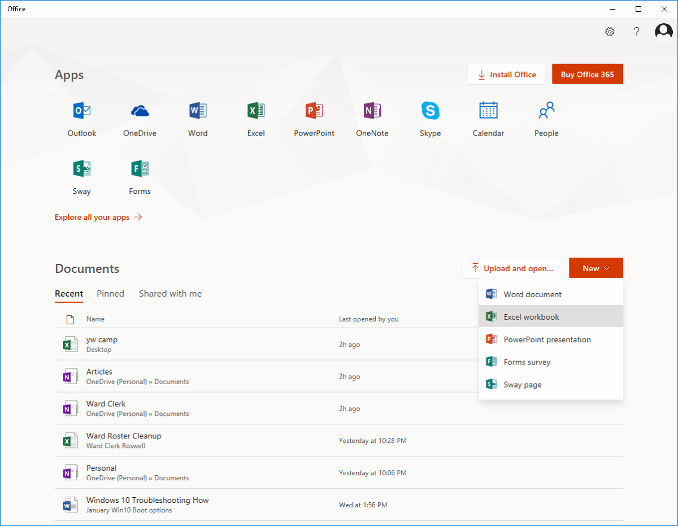Launch OneNote
678x526 pixels.
click(x=372, y=118)
